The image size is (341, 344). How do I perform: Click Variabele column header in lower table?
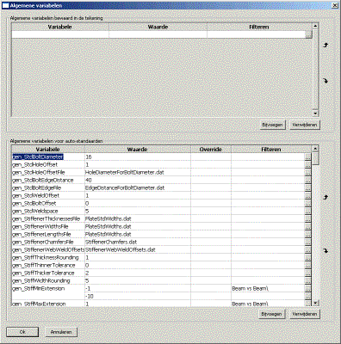click(x=48, y=150)
